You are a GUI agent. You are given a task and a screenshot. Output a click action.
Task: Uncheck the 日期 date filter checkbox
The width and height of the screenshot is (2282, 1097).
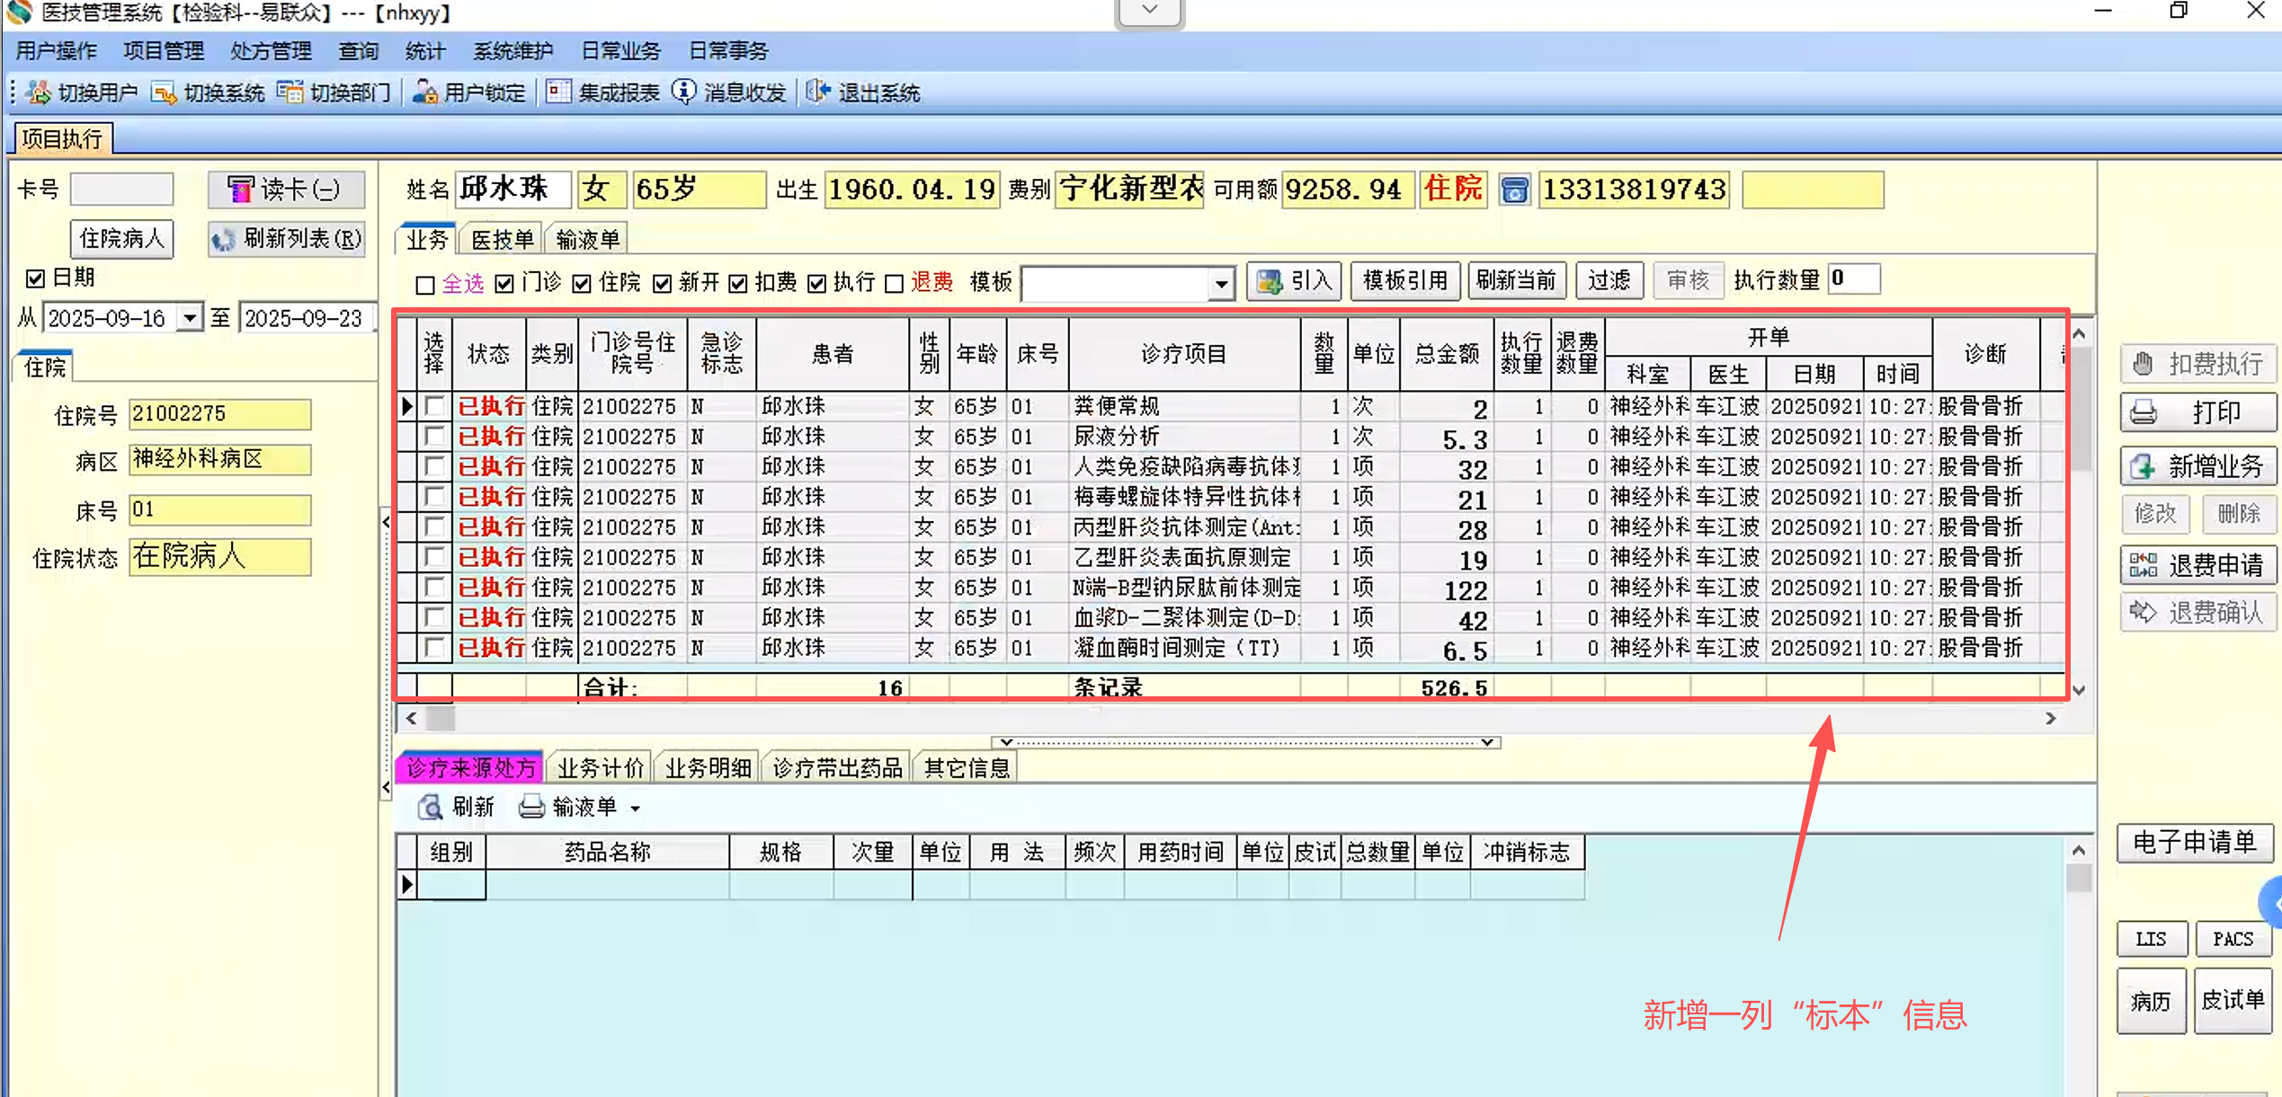(35, 279)
